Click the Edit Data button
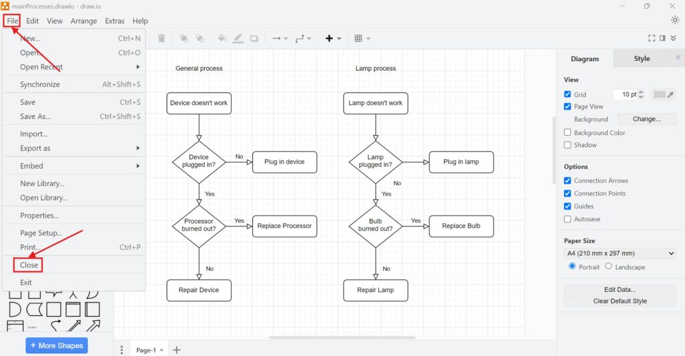Image resolution: width=685 pixels, height=356 pixels. coord(620,290)
